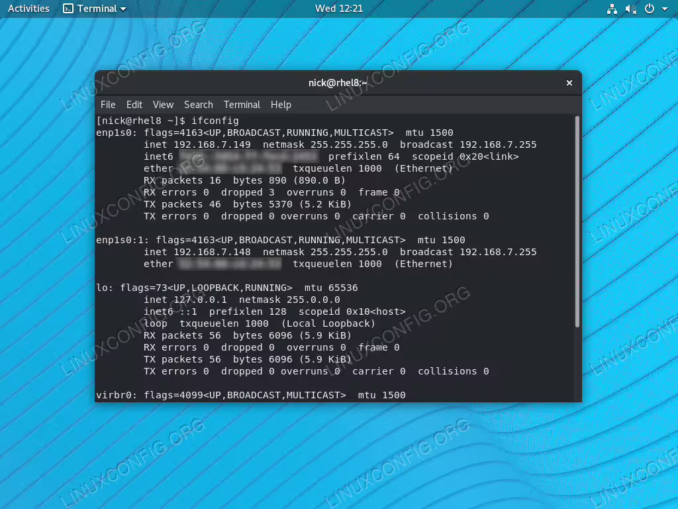
Task: Open the clock showing Wed 12:21
Action: tap(338, 9)
